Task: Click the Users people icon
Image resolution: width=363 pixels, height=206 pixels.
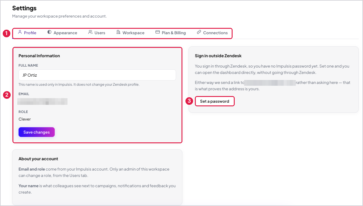Action: [x=90, y=32]
